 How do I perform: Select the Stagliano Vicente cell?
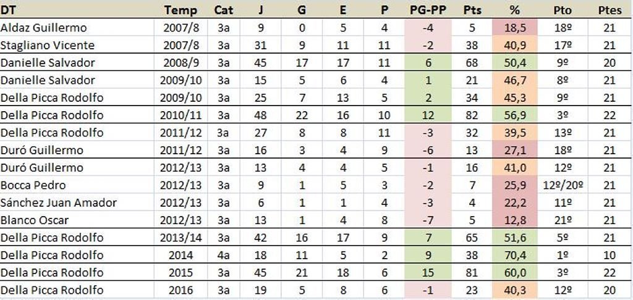tap(48, 45)
